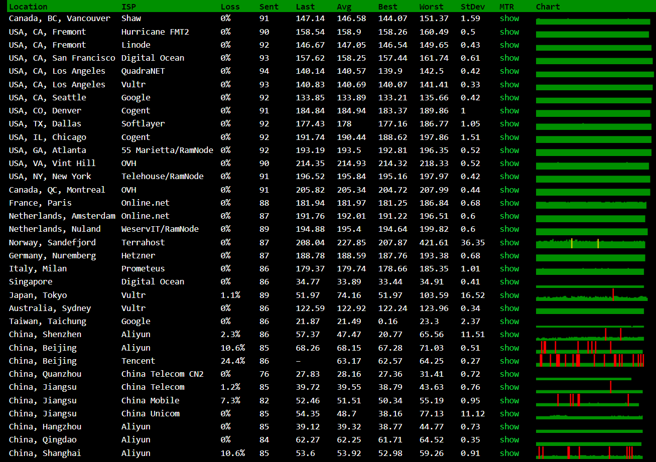Screen dimensions: 656x462
Task: Show MTR for WeservIT/RamNode Nuland
Action: [x=509, y=229]
